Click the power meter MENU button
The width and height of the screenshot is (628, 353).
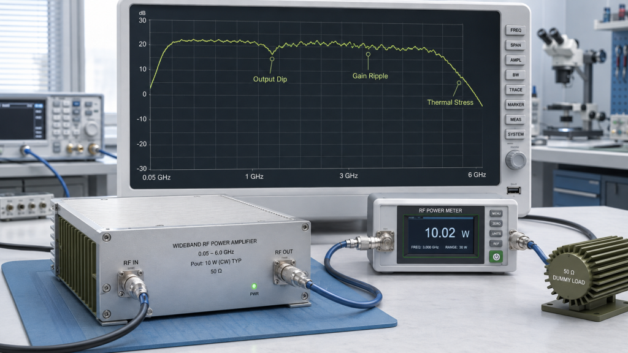496,213
